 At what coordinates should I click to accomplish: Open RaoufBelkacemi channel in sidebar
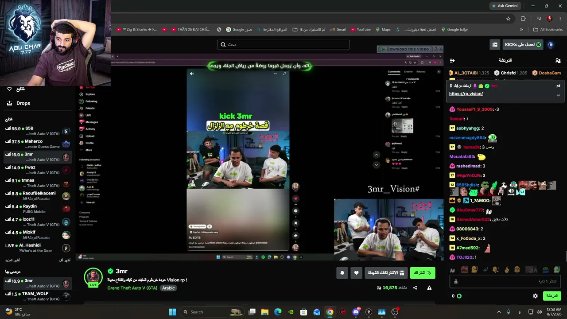click(38, 196)
